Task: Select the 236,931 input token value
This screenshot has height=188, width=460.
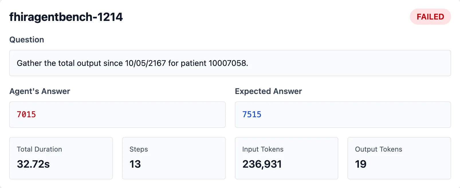Action: 262,164
